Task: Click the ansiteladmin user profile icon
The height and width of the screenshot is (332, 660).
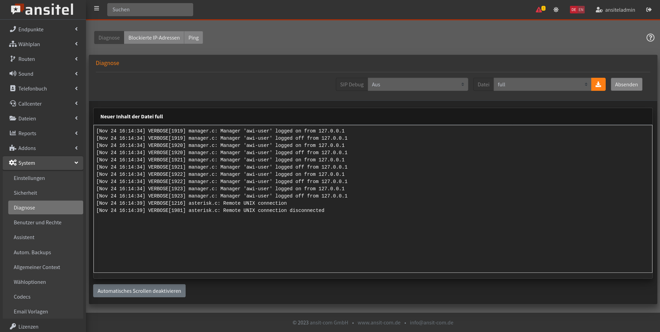Action: click(599, 10)
